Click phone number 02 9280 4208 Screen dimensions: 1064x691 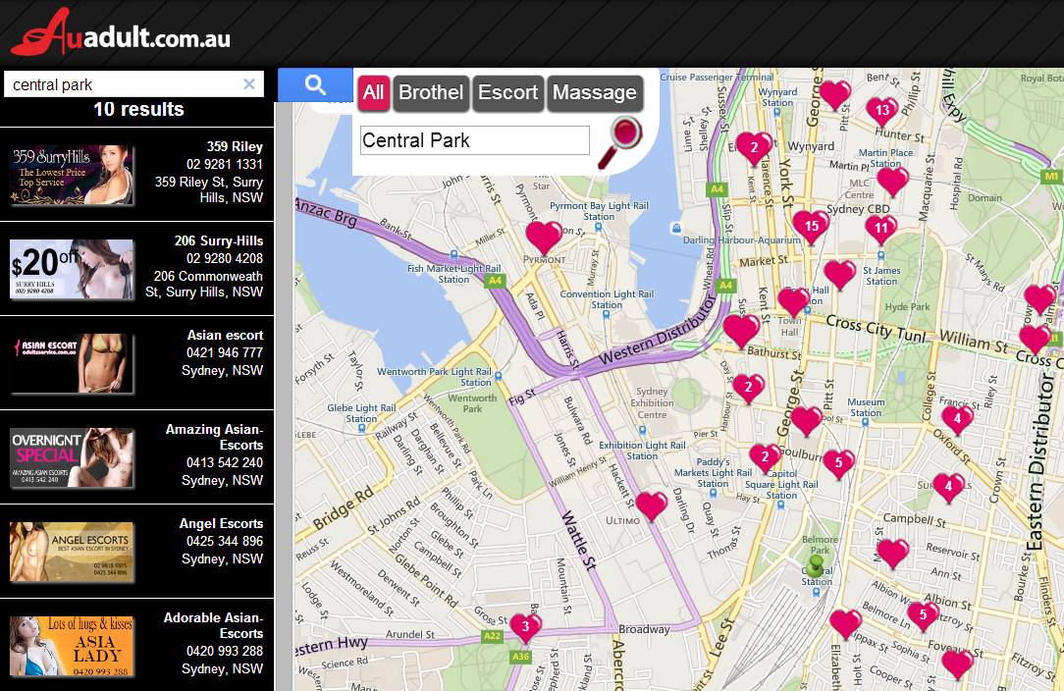pyautogui.click(x=225, y=258)
